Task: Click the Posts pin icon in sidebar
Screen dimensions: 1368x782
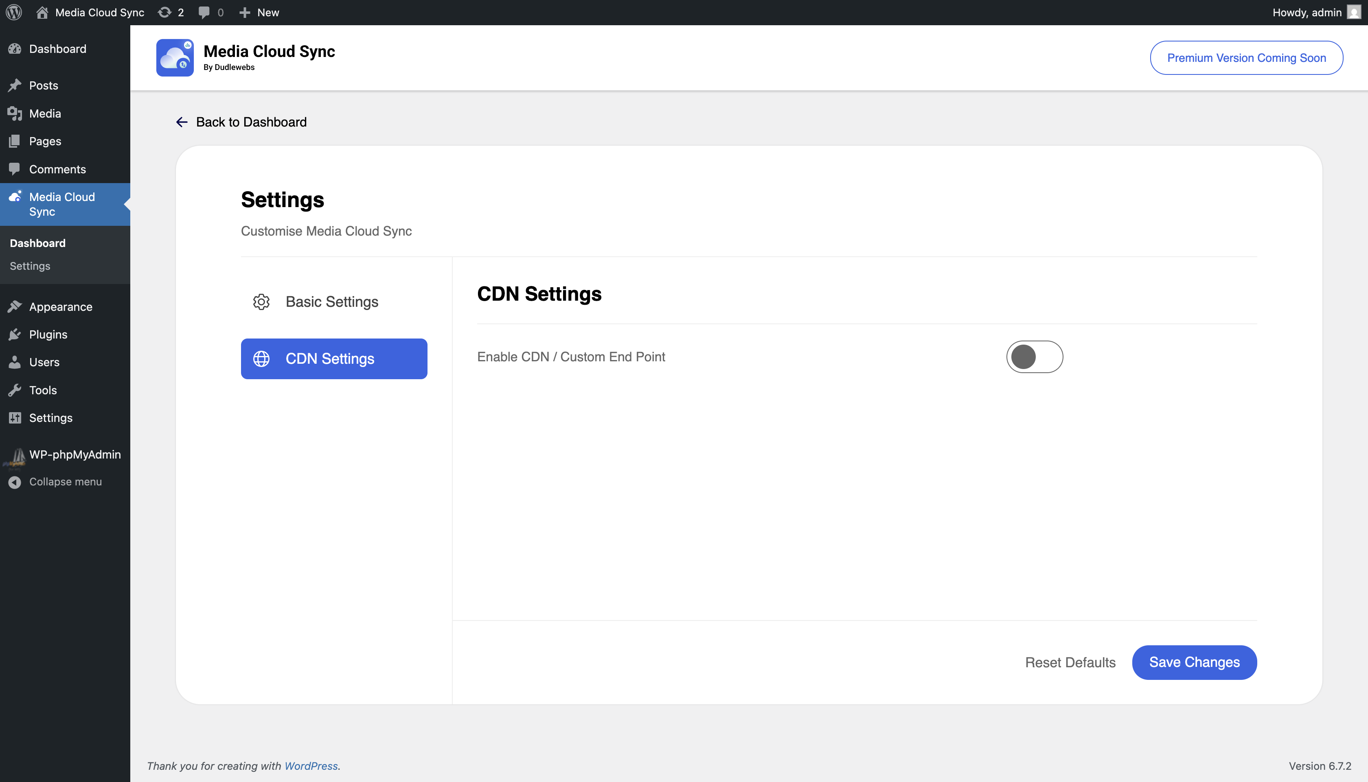Action: [15, 85]
